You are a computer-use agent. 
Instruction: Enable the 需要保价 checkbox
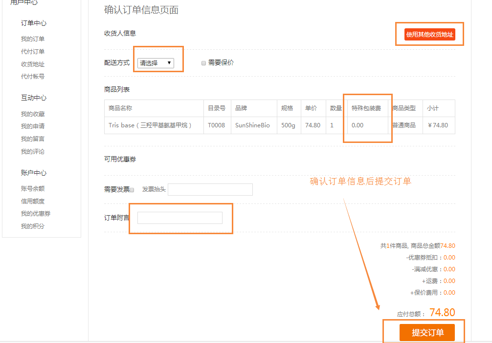click(x=203, y=63)
